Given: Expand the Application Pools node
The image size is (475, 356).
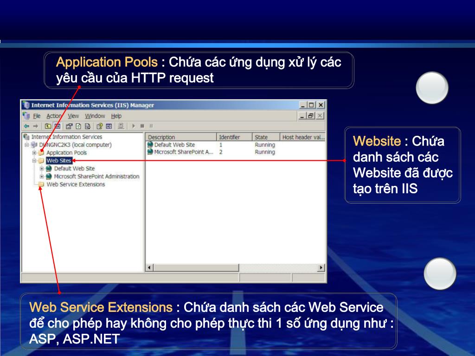Looking at the screenshot, I should [x=34, y=153].
